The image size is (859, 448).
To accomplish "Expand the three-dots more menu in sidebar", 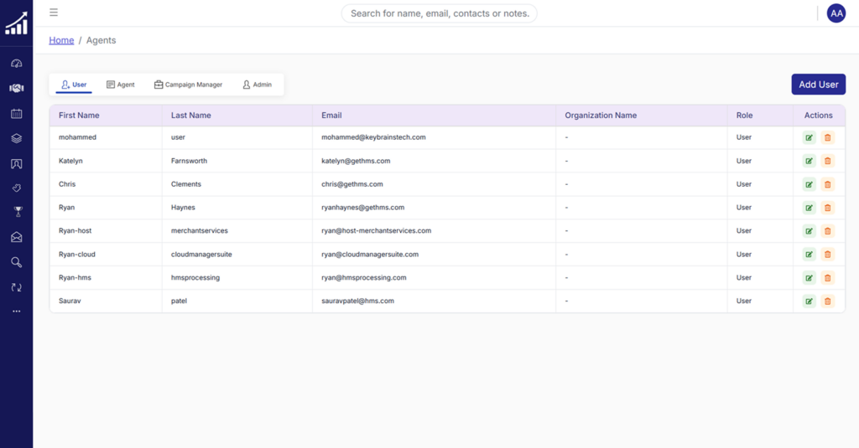I will coord(16,312).
